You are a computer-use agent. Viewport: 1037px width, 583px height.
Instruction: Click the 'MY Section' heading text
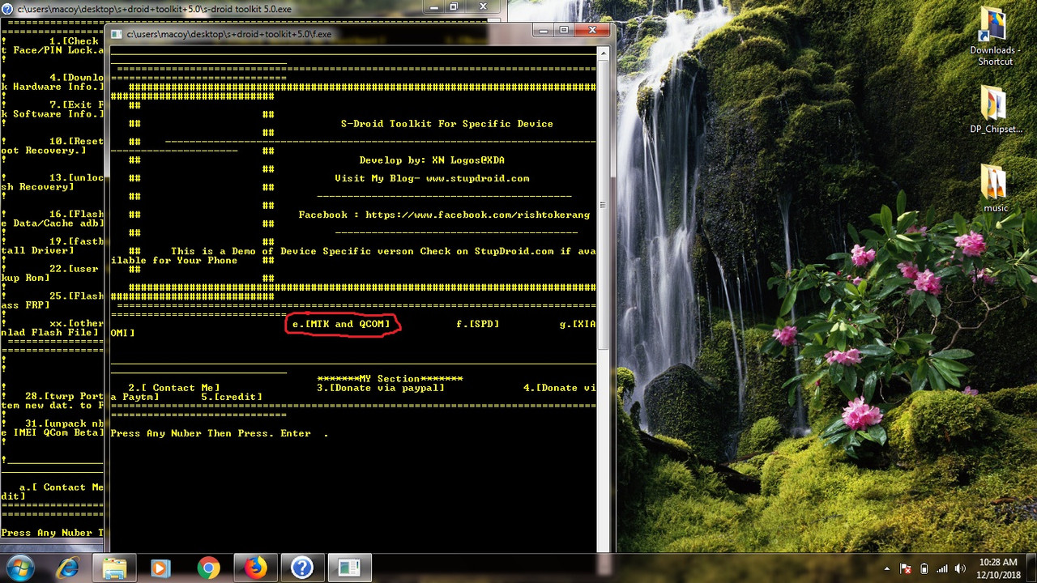tap(390, 379)
